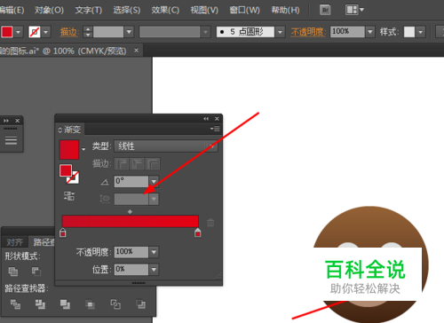Expand the stroke color dropdown arrow
The height and width of the screenshot is (323, 444).
tap(46, 32)
